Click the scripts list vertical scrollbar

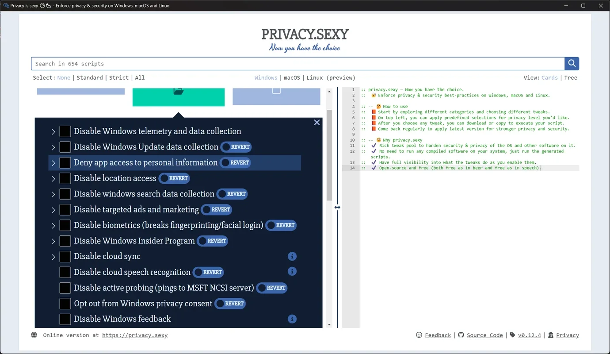(x=329, y=155)
